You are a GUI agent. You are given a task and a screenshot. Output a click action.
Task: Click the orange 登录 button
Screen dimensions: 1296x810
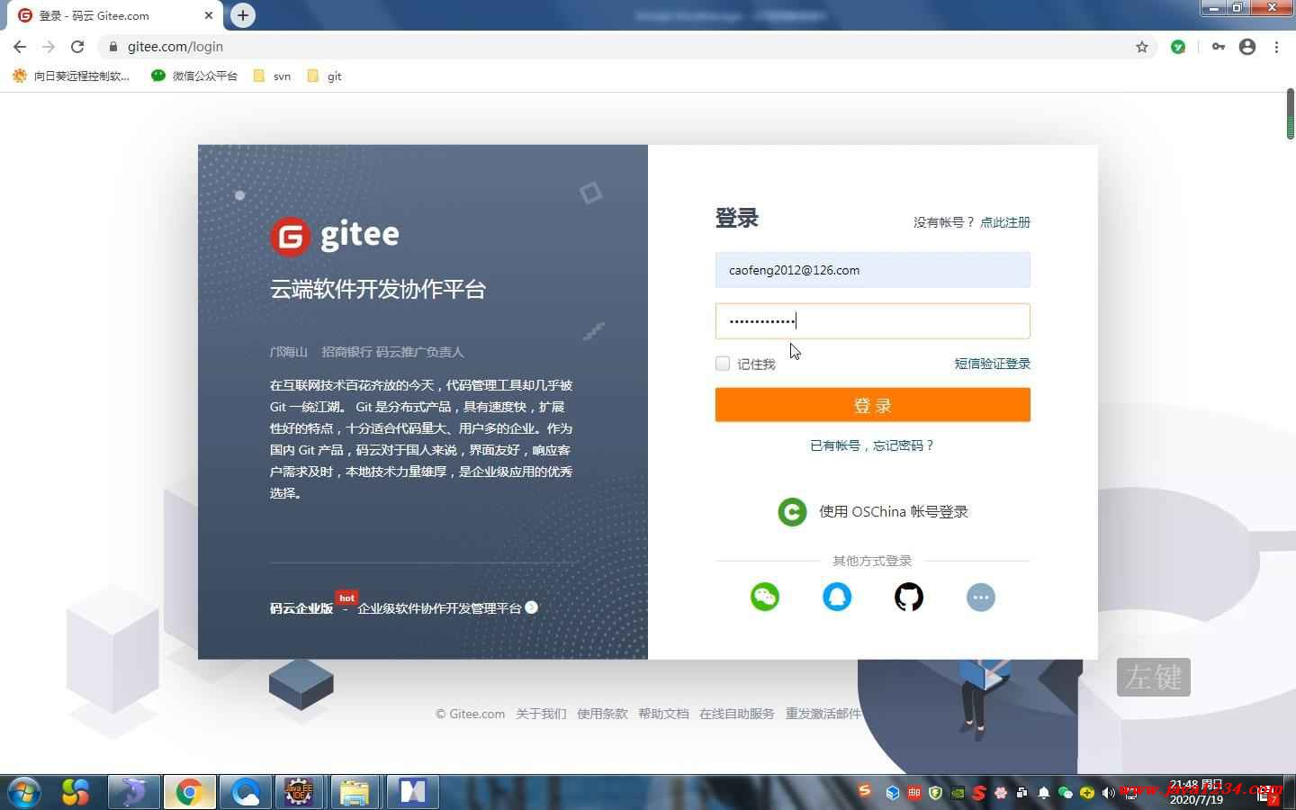(873, 405)
